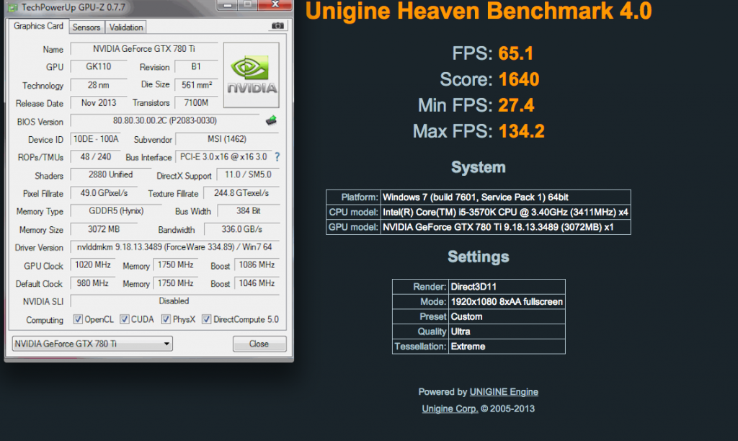Screen dimensions: 738x441
Task: Click the Bus Interface question mark icon
Action: click(x=277, y=156)
